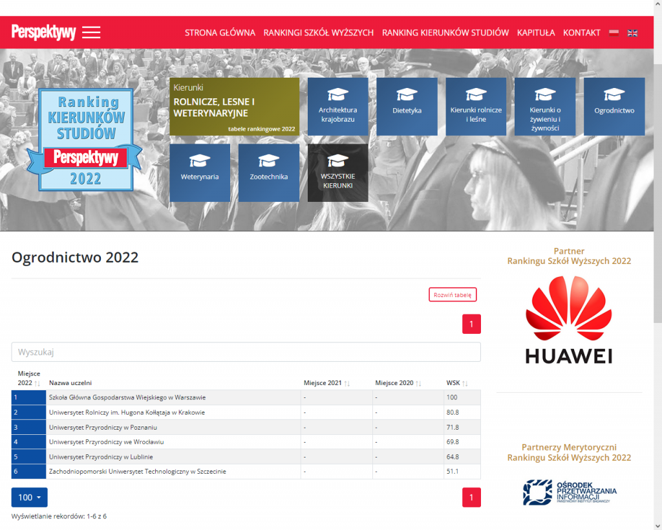Viewport: 662px width, 530px height.
Task: Open KAPITUŁA menu item
Action: 536,32
